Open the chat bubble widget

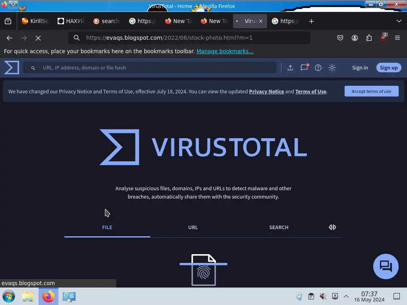[x=386, y=266]
